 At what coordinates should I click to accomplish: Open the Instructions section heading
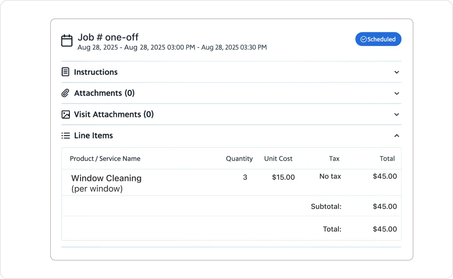point(96,72)
